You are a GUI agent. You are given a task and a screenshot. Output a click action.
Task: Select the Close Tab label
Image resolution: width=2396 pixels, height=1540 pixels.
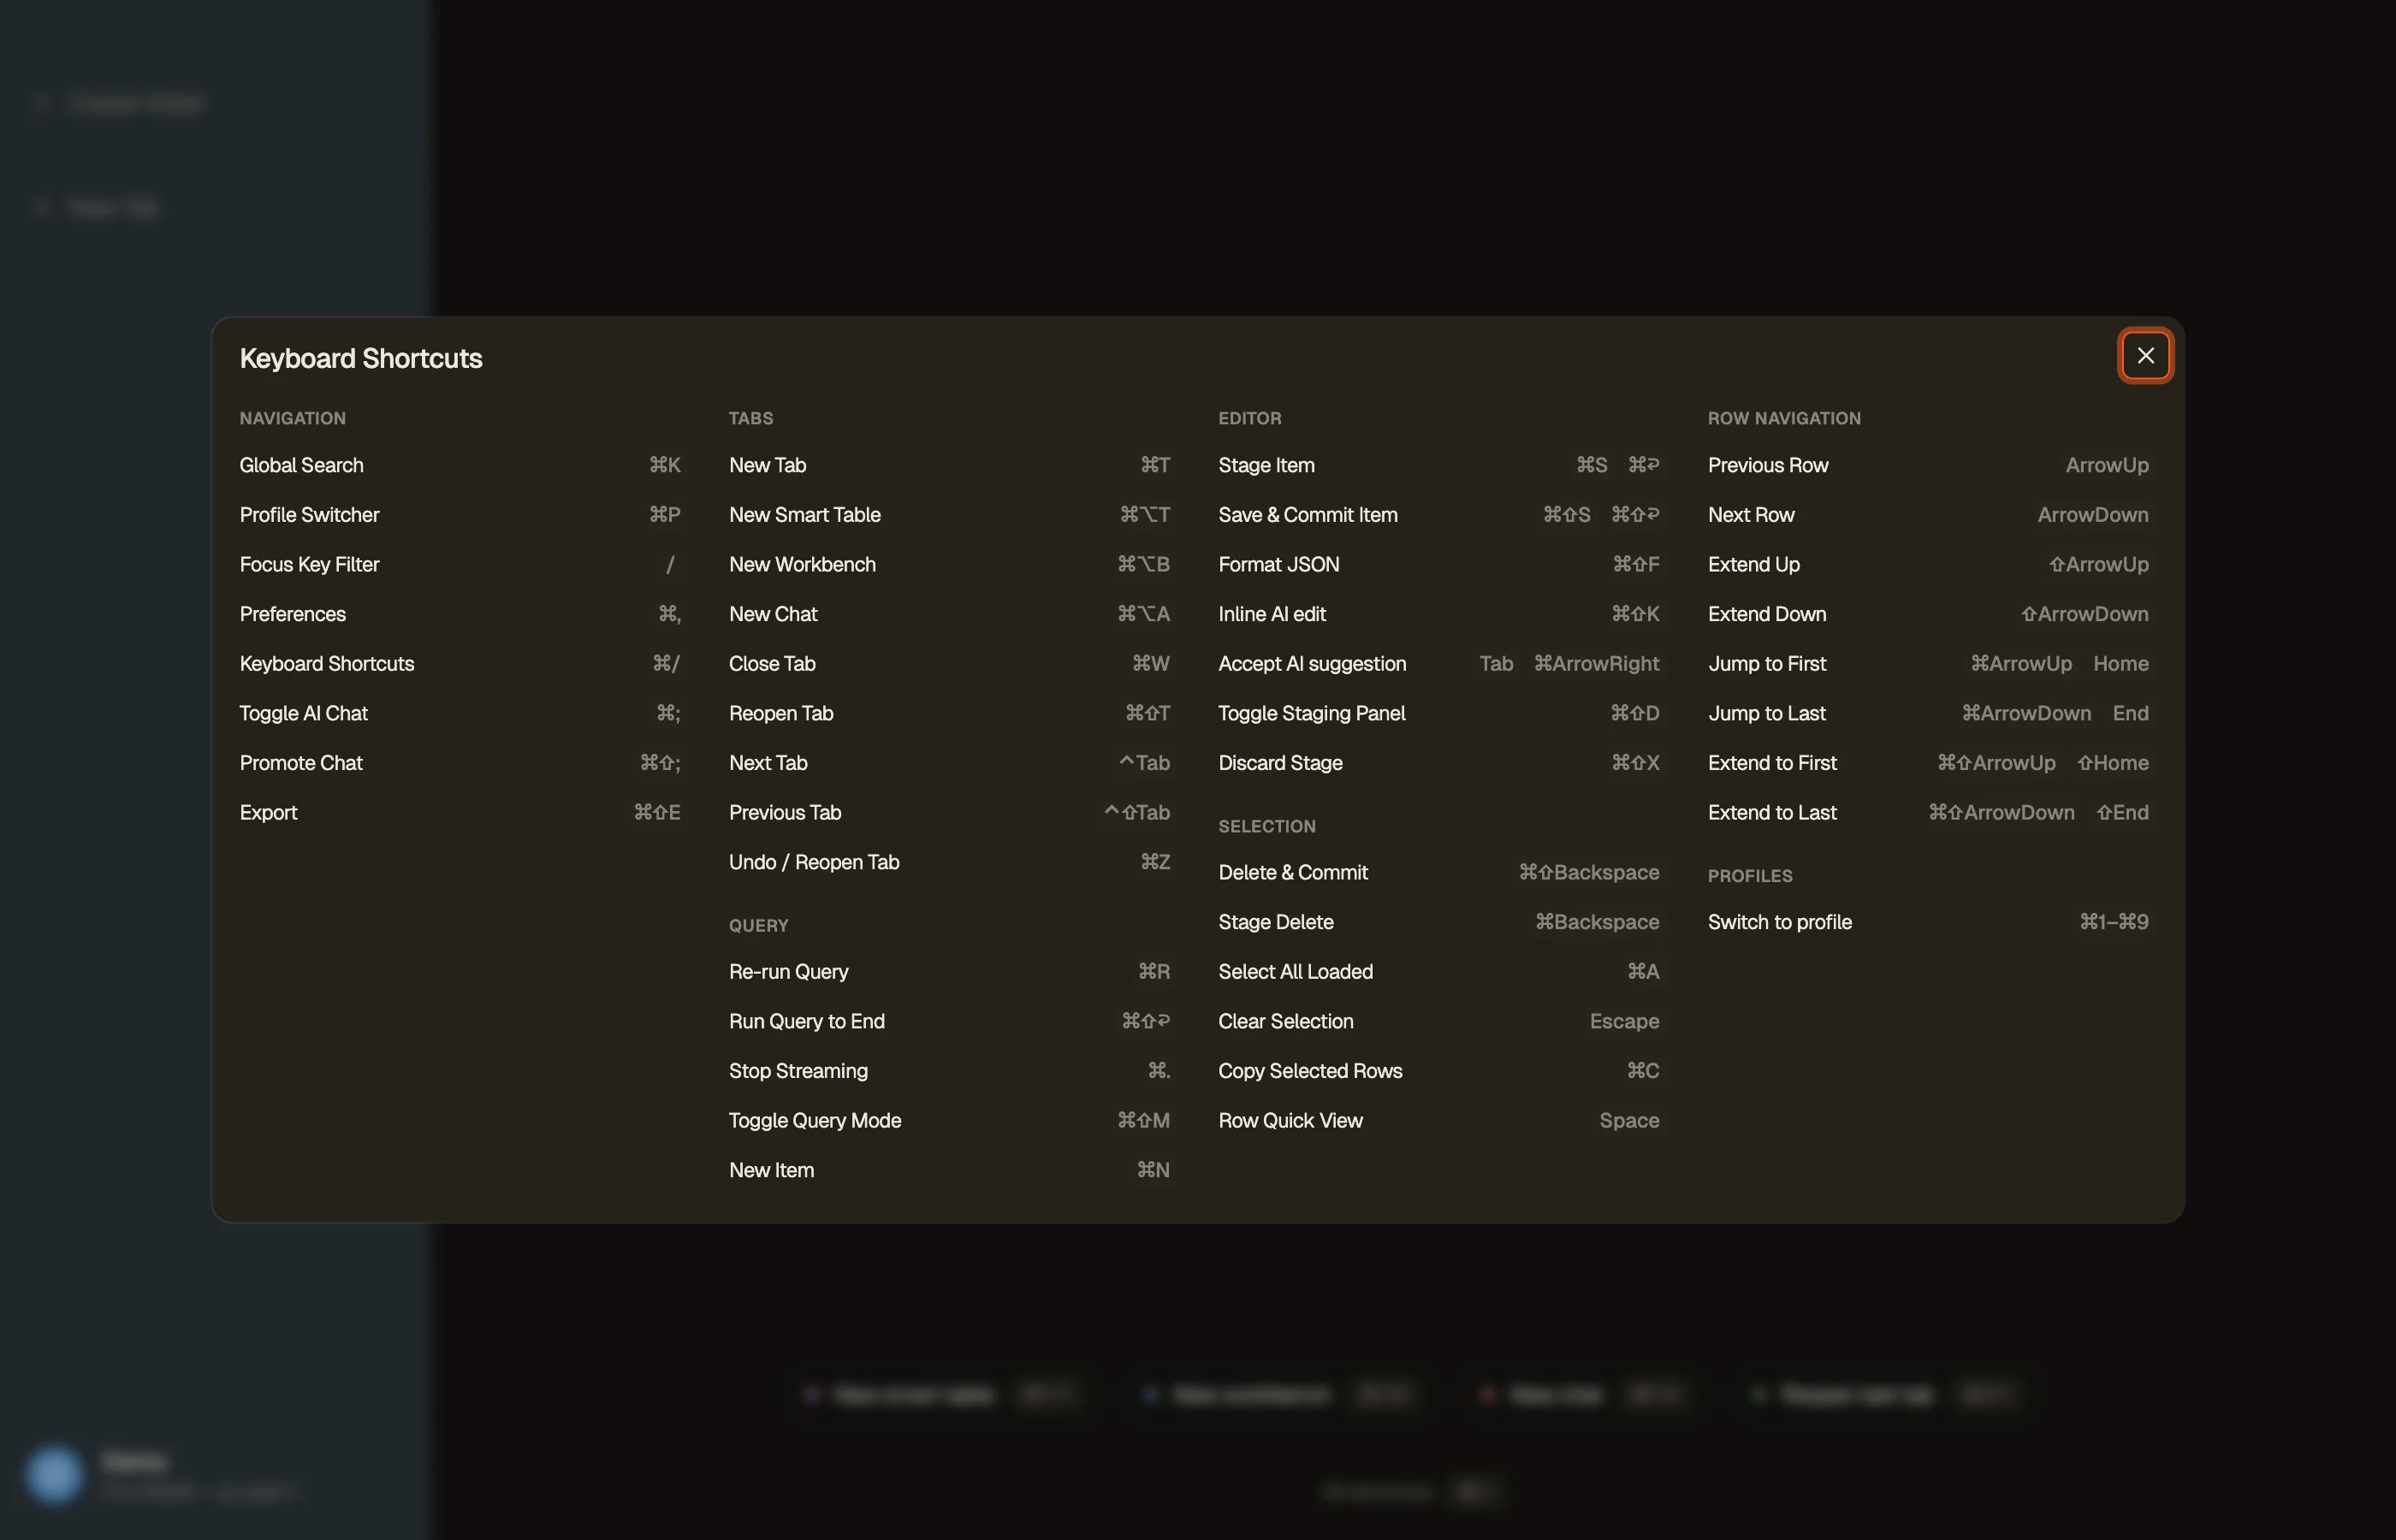772,664
